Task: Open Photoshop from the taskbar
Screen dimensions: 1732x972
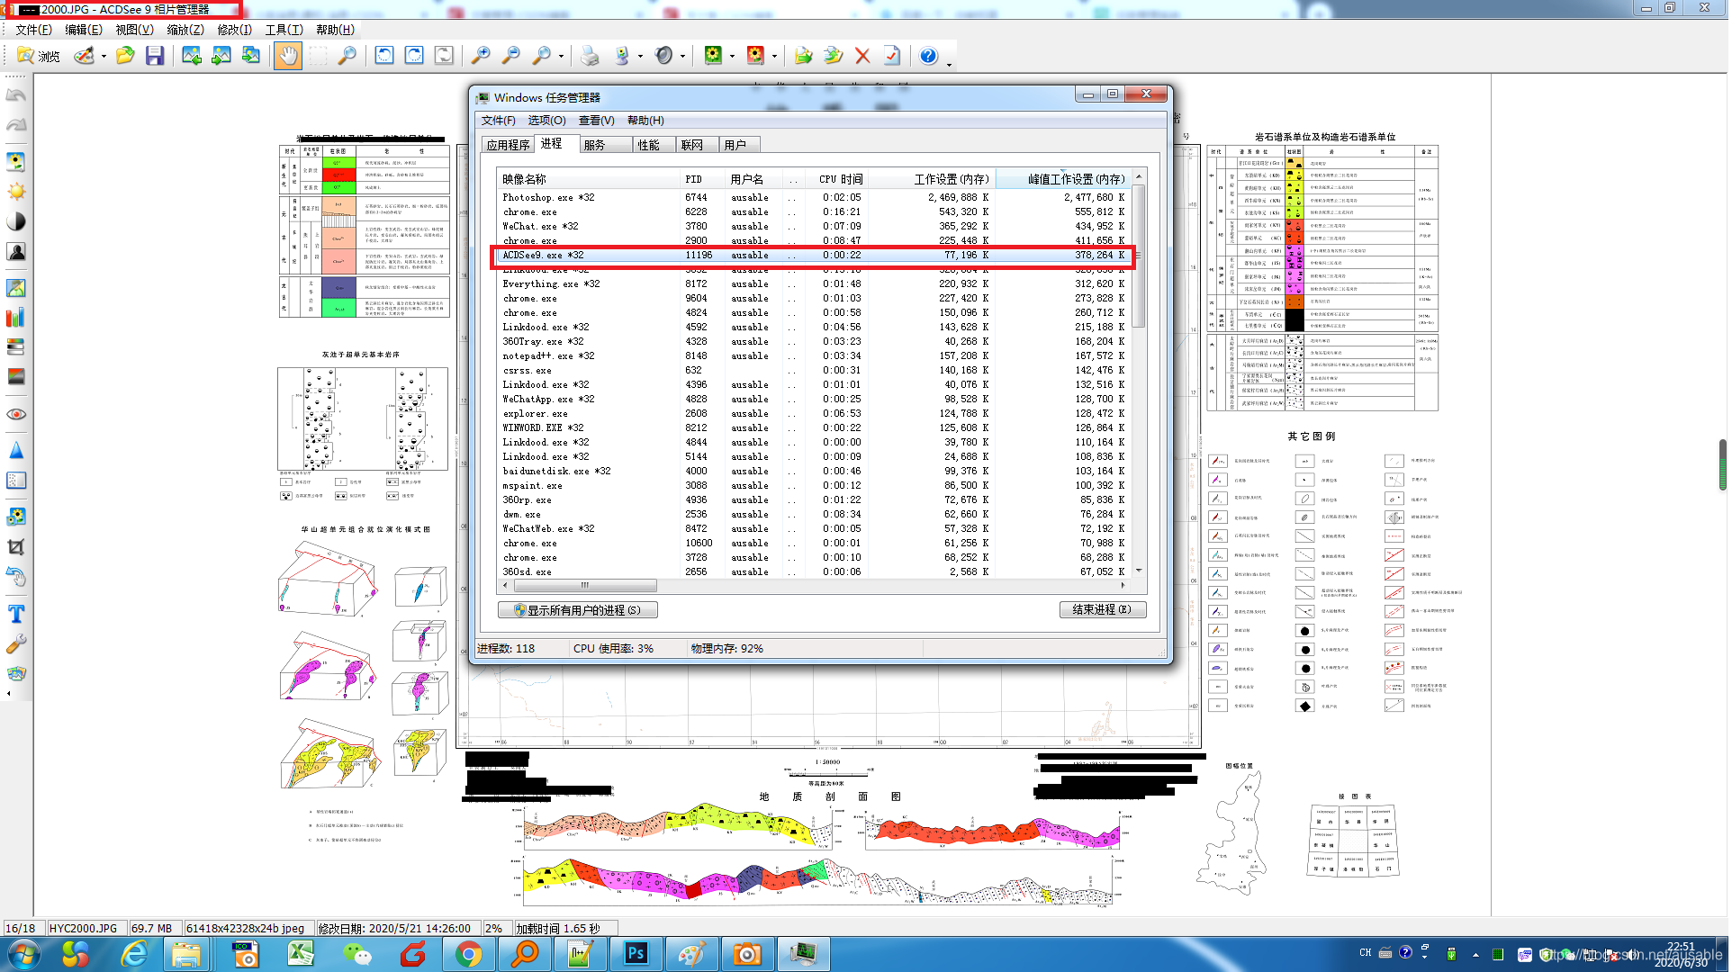Action: 636,954
